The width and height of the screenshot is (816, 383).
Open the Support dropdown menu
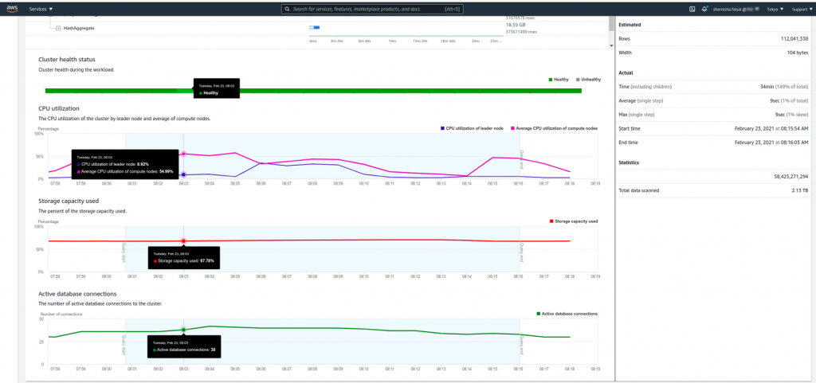pyautogui.click(x=800, y=10)
